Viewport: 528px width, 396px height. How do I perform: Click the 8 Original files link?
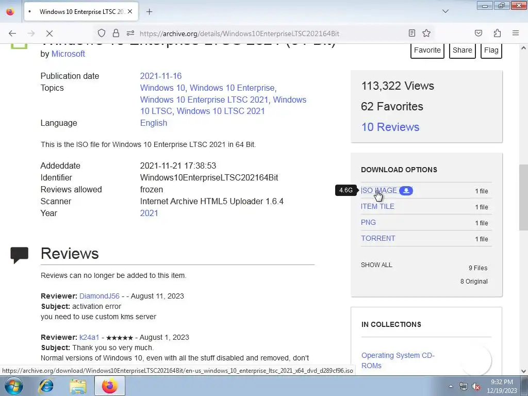(x=474, y=282)
